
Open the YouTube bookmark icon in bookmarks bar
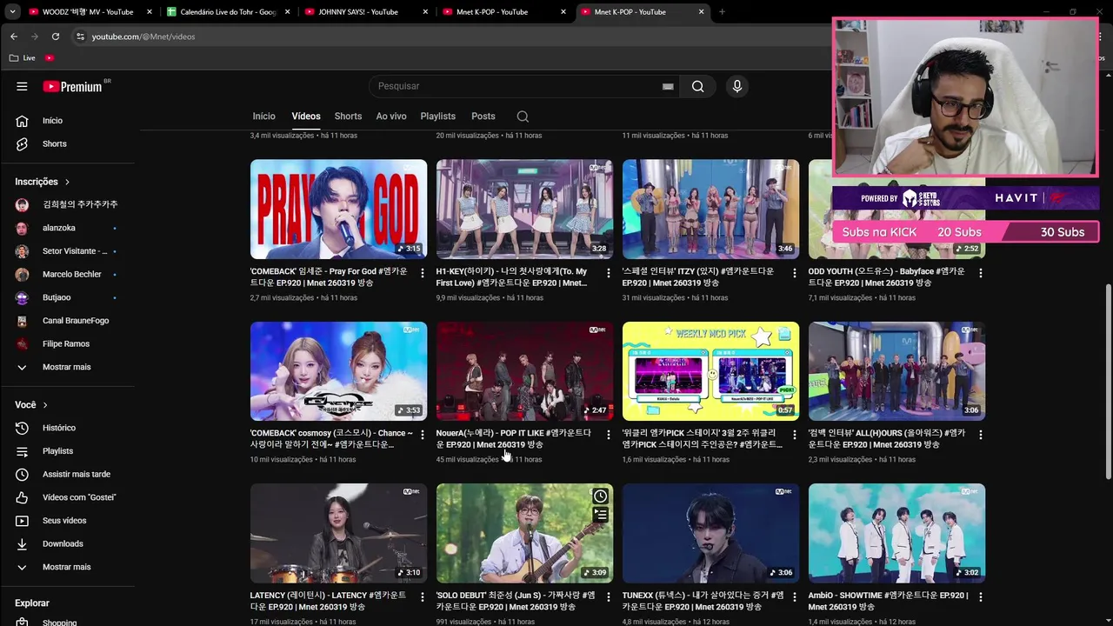[49, 57]
